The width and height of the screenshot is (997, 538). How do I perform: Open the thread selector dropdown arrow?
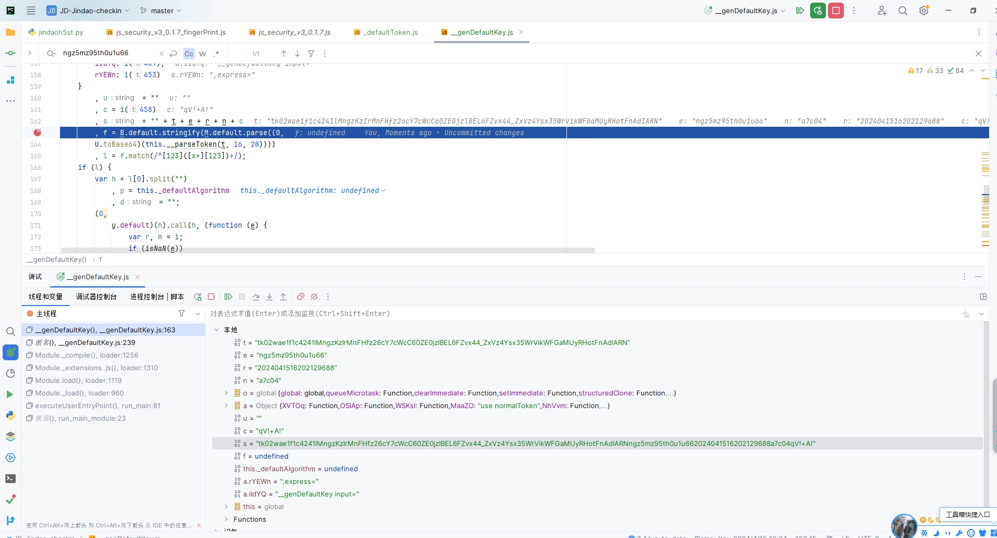coord(198,313)
